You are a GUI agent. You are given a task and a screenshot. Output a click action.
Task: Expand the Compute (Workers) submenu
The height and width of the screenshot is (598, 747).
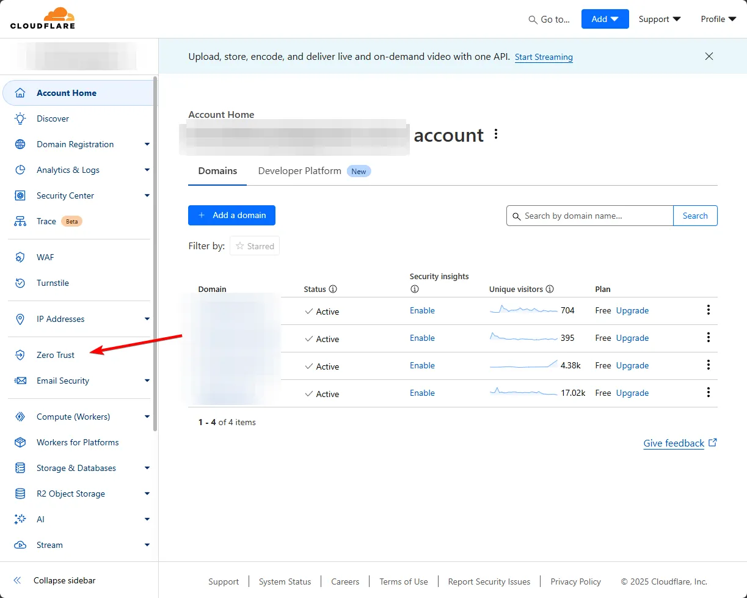pos(147,417)
